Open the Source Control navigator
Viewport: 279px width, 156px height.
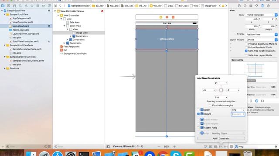[9, 6]
